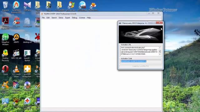
Task: Open the Extras menu
Action: pos(61,18)
